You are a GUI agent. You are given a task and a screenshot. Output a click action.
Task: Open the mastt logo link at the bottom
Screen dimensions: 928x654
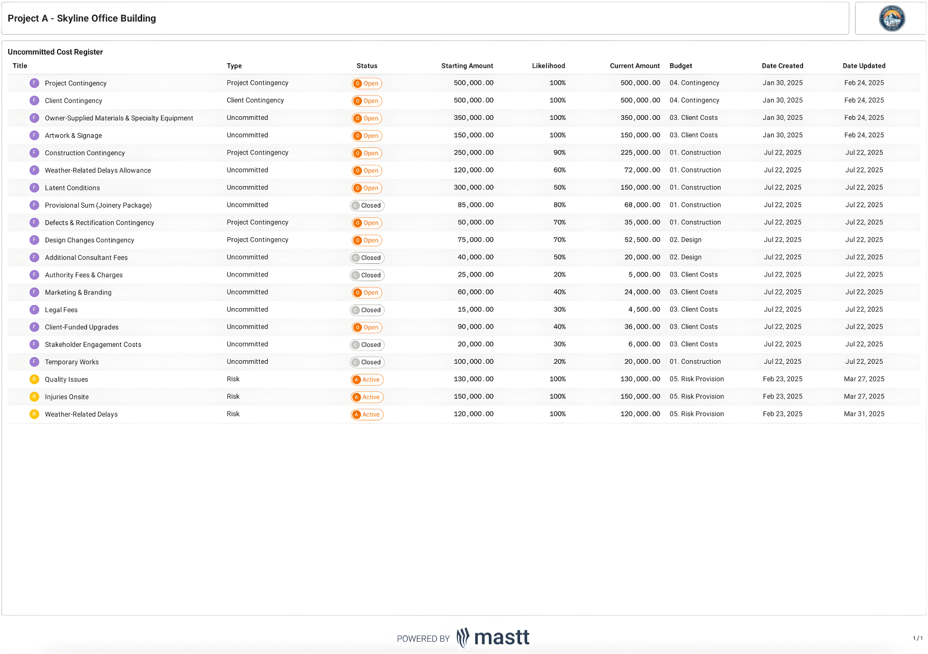(492, 637)
